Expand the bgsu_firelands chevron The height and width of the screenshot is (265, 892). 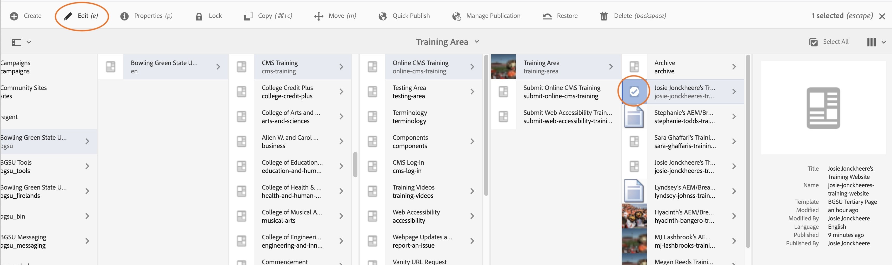(87, 191)
